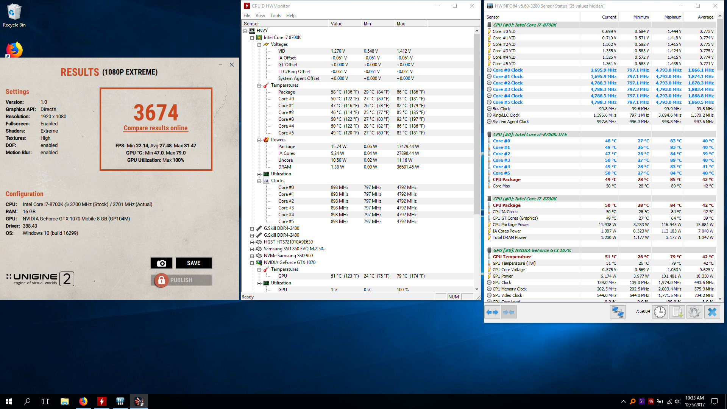
Task: Click the HWMonitor scrollbar up arrow
Action: click(477, 31)
